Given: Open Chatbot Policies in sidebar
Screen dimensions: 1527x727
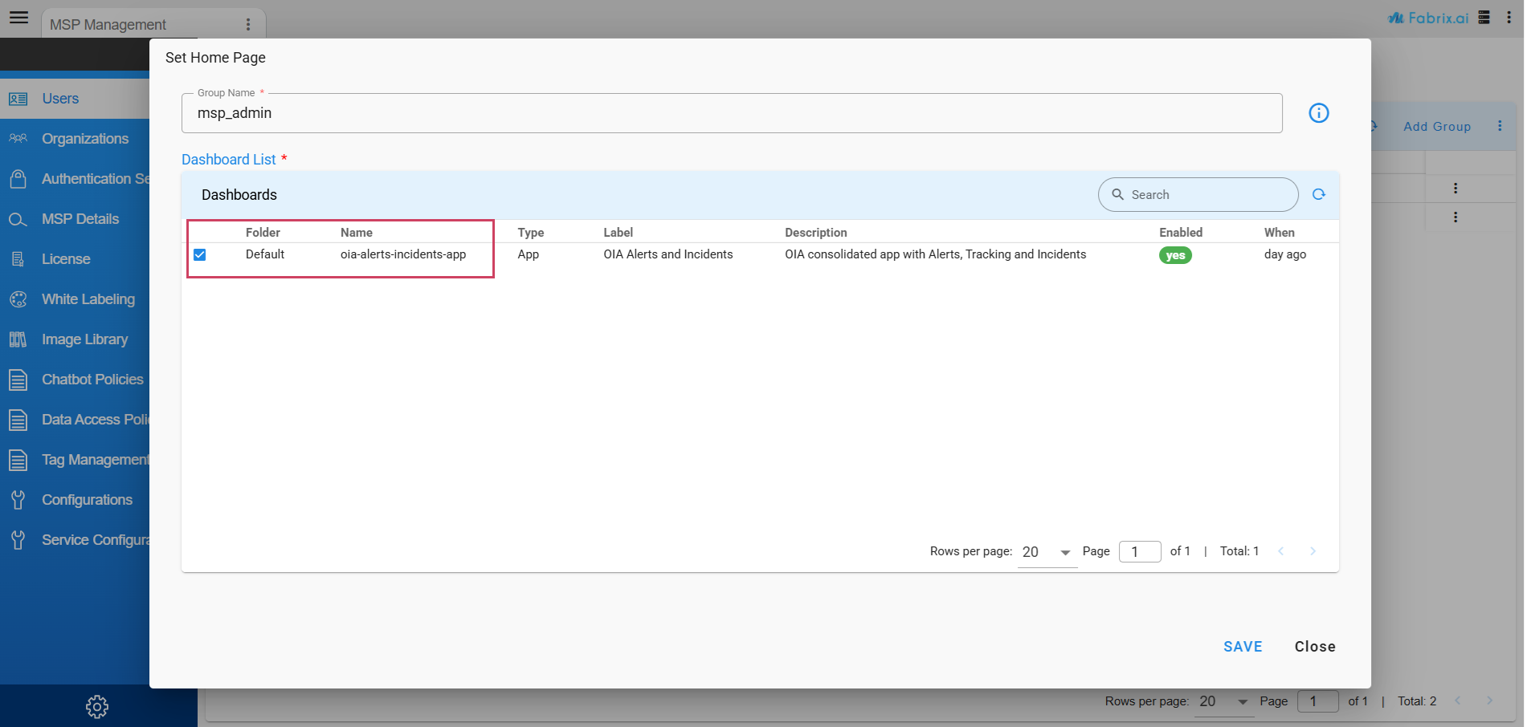Looking at the screenshot, I should pos(92,380).
